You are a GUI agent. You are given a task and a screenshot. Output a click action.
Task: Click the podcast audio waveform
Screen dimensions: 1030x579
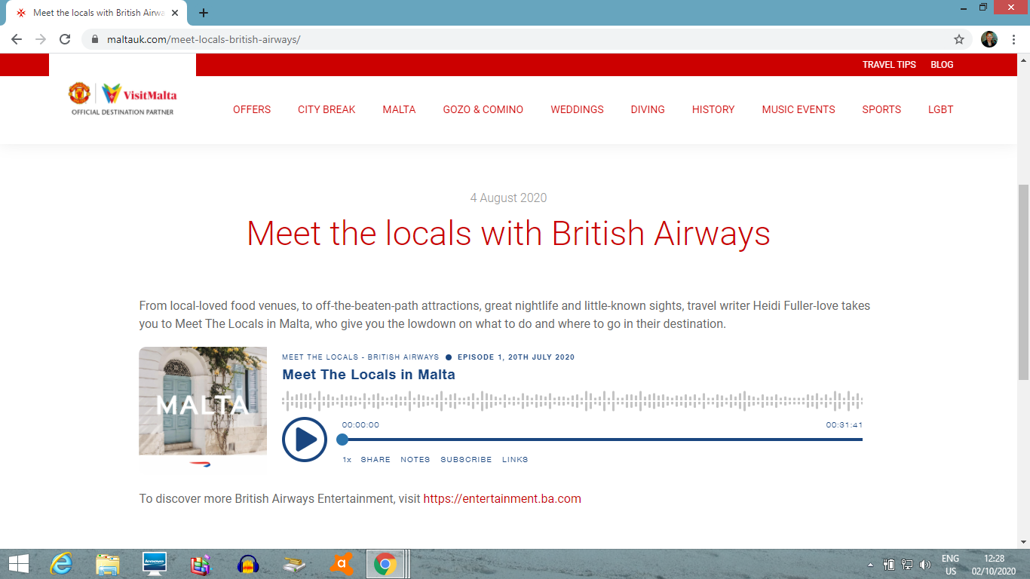[572, 401]
